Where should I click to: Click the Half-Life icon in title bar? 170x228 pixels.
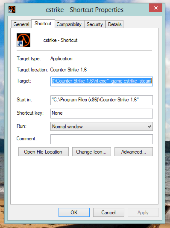coord(12,9)
